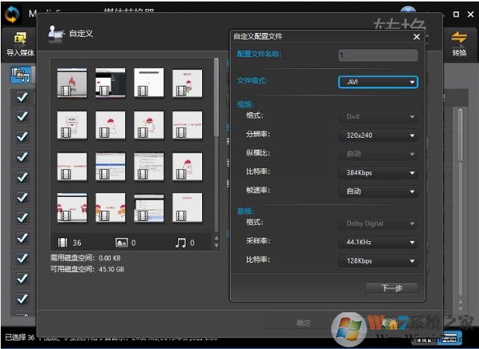Screen dimensions: 479x349
Task: Click the 下一步 next button
Action: coord(391,288)
